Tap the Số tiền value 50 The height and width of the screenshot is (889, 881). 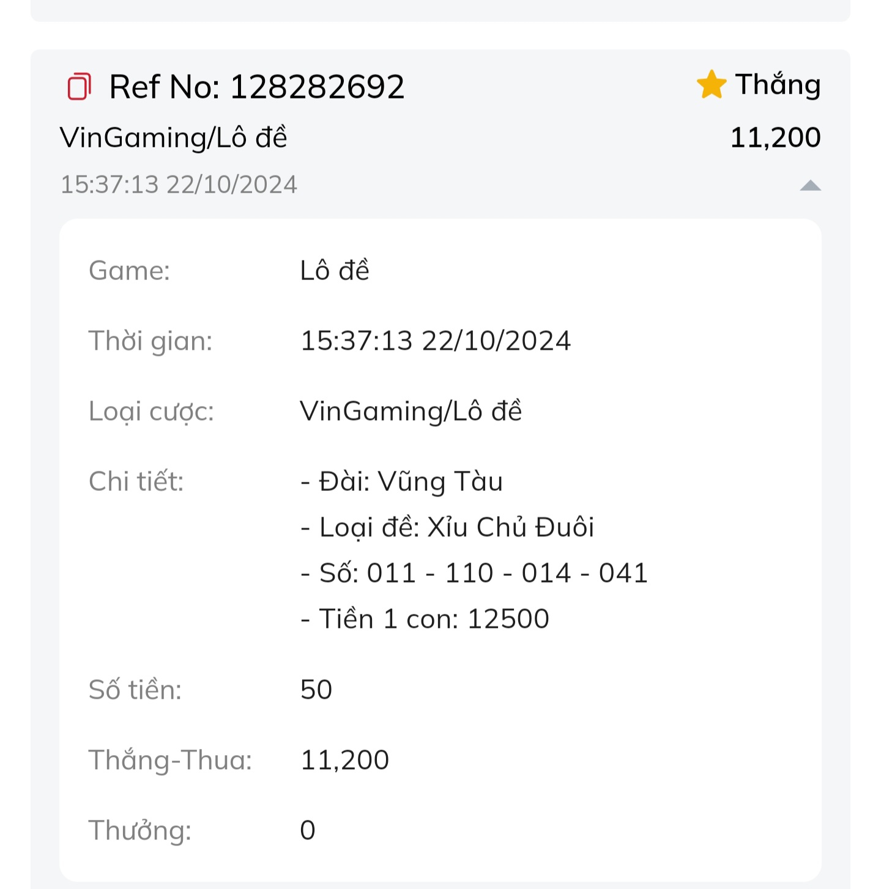[316, 690]
